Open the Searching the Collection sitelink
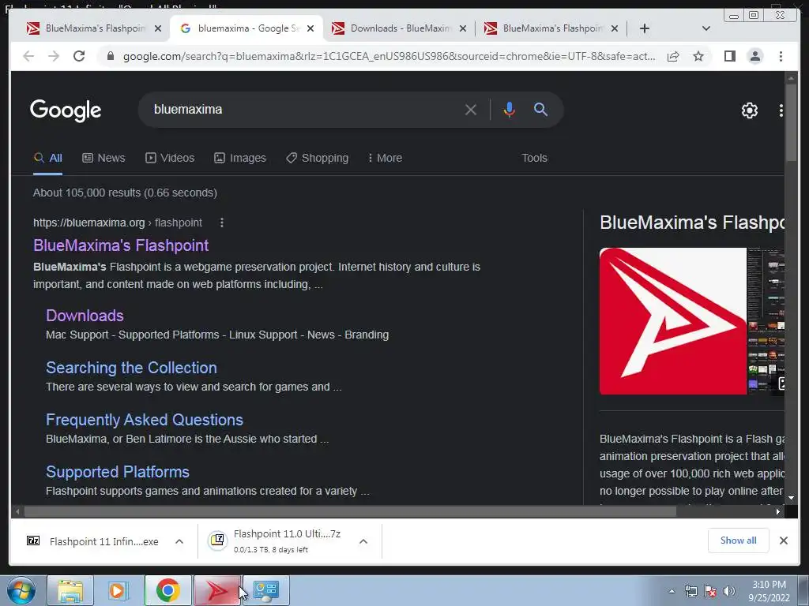809x606 pixels. pyautogui.click(x=131, y=368)
